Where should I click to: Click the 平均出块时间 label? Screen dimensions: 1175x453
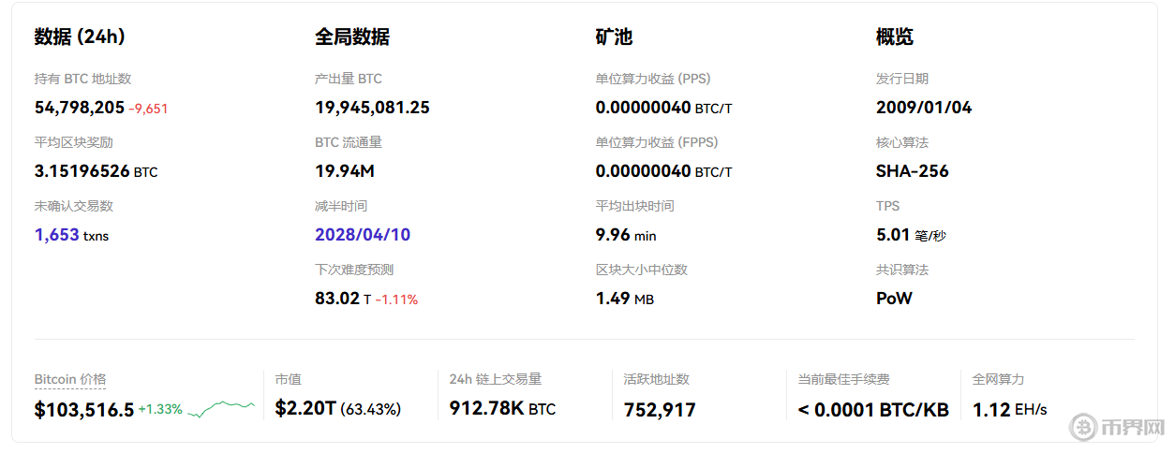coord(634,206)
